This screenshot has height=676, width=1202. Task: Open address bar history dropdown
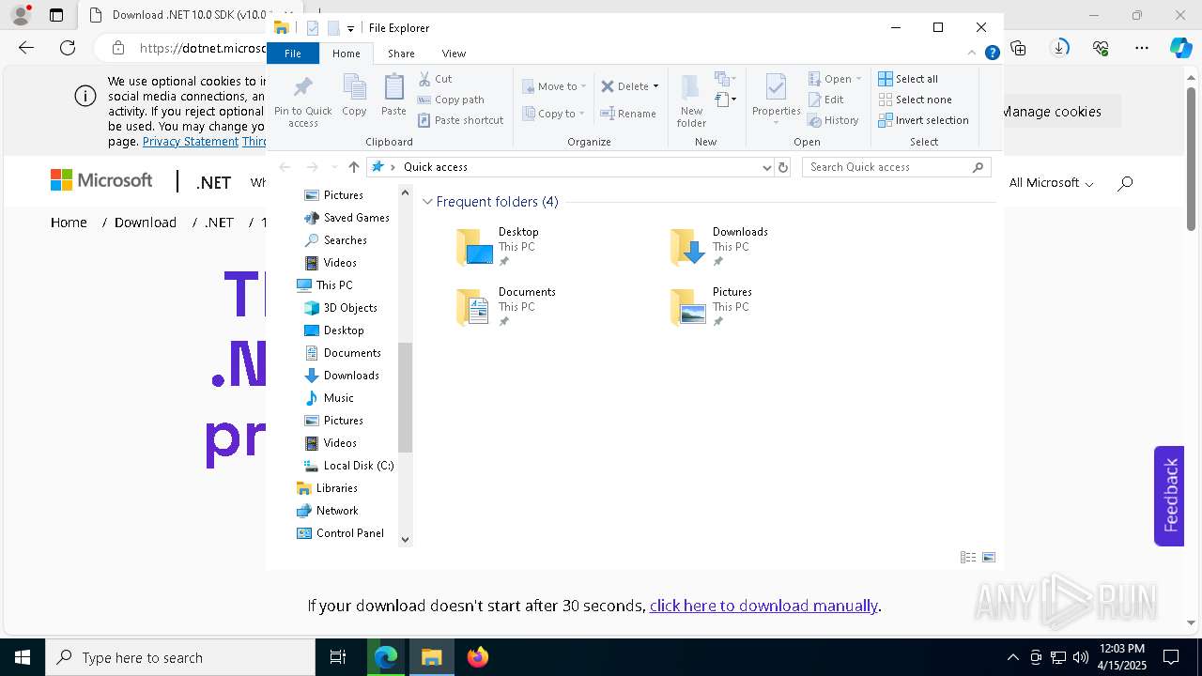pos(767,167)
